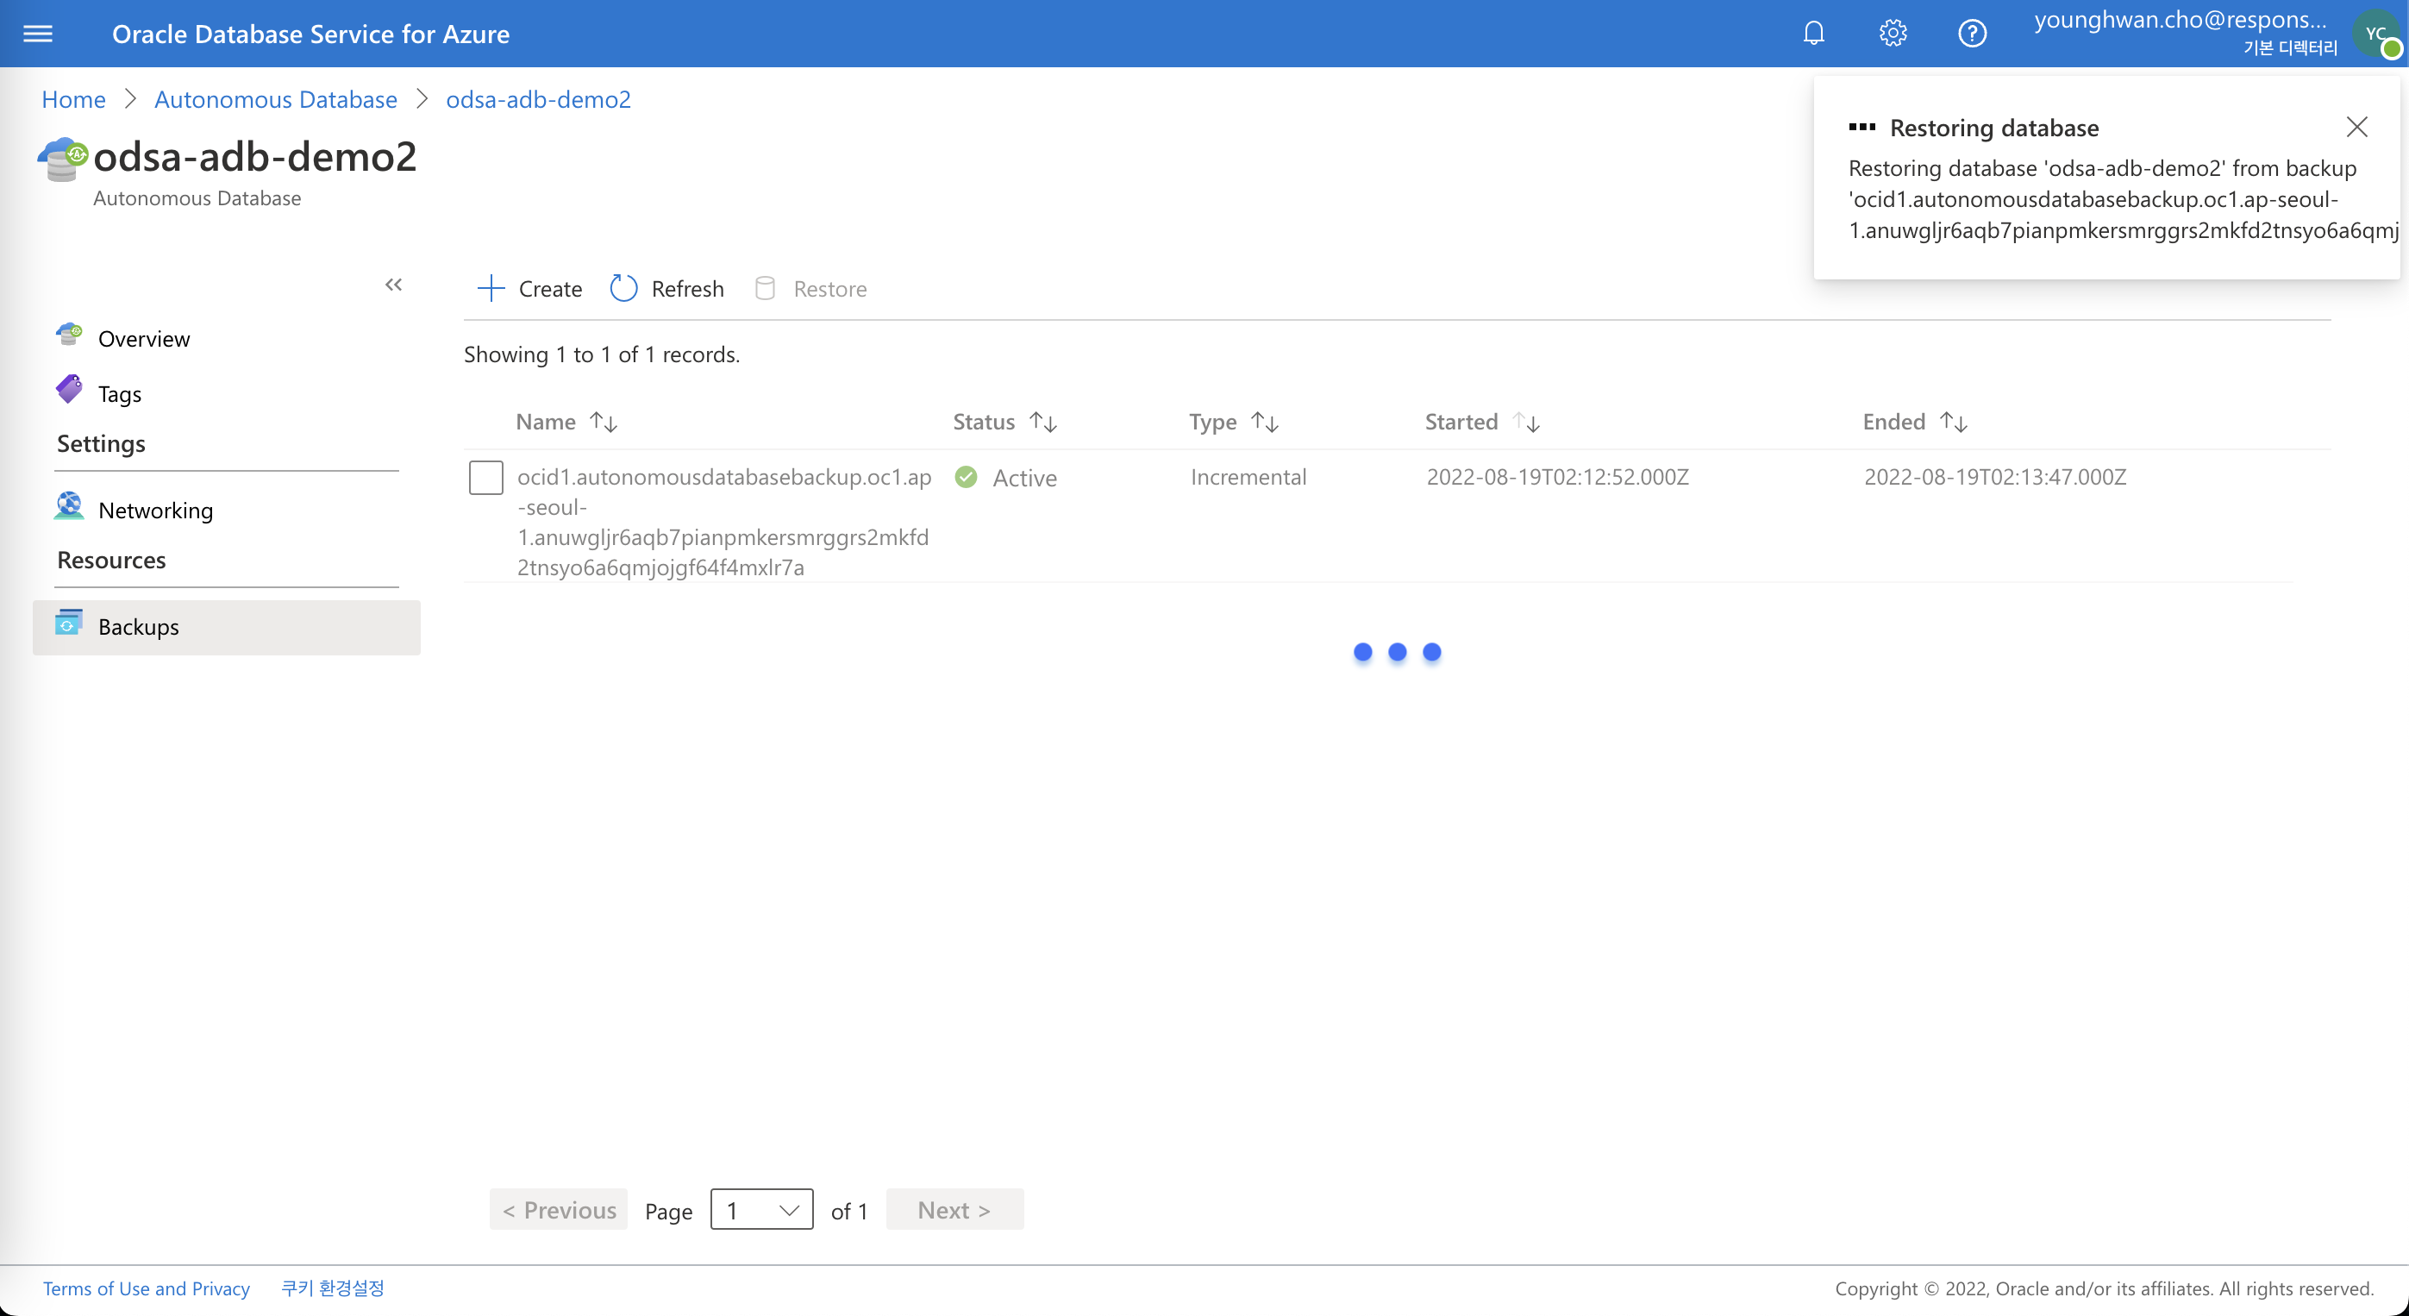Sort the table by Ended column arrows
This screenshot has width=2409, height=1316.
coord(1955,422)
